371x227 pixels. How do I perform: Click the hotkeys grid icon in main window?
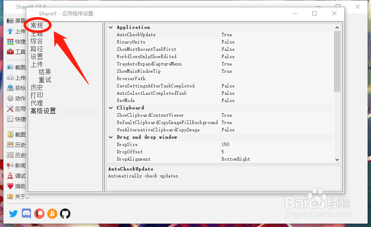pyautogui.click(x=10, y=42)
